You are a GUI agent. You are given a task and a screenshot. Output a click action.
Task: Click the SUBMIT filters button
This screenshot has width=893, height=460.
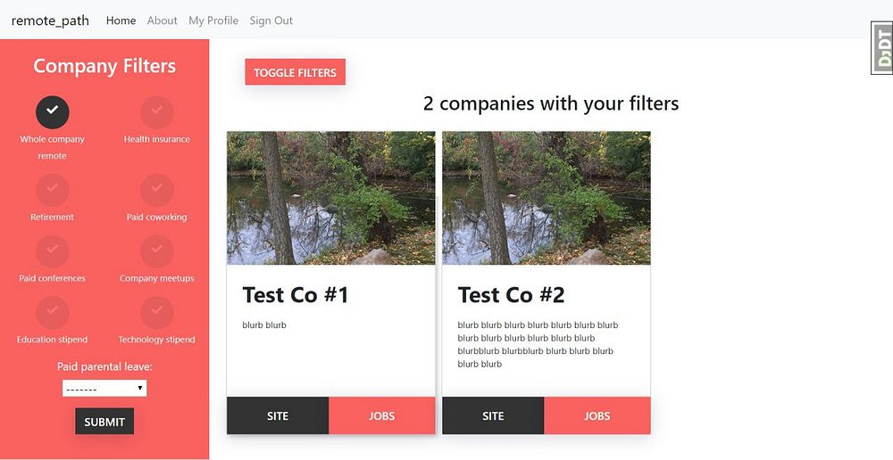point(104,422)
